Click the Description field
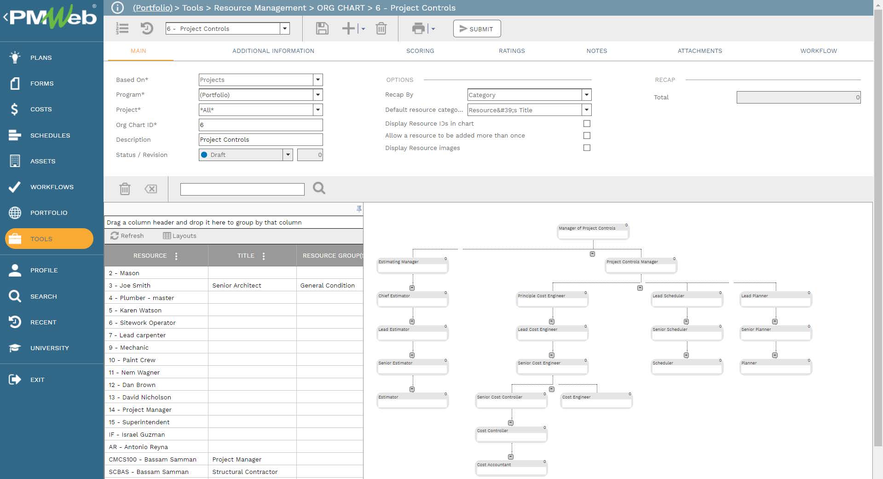 pyautogui.click(x=260, y=139)
